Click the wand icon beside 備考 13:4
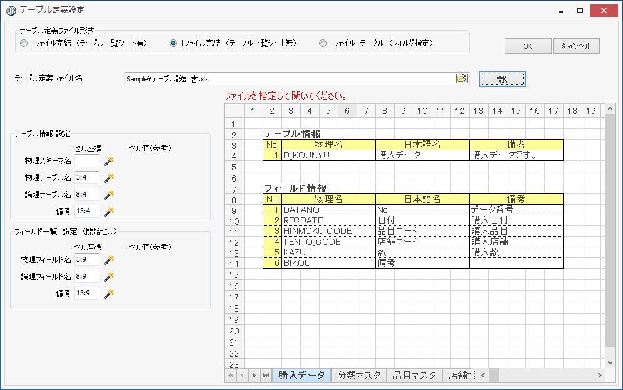Screen dimensions: 623x390 [x=109, y=212]
